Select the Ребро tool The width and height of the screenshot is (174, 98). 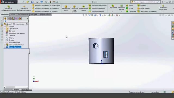pos(130,5)
